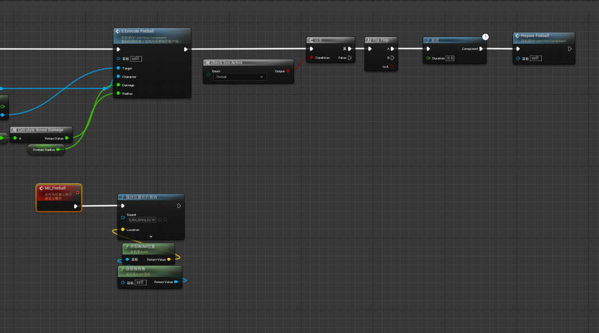
Task: Click the Fireball Radius variable output pin
Action: (58, 150)
